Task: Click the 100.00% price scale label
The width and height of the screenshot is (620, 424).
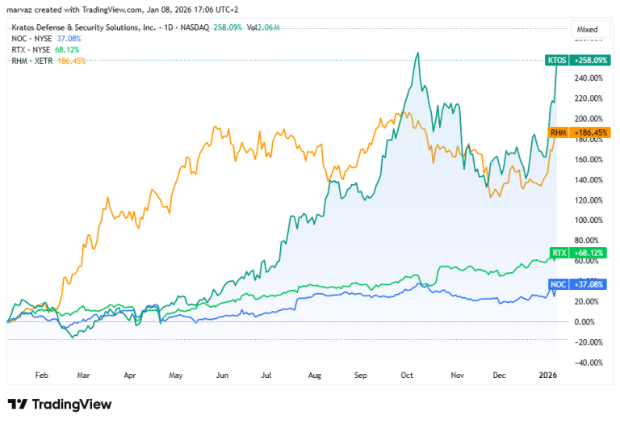Action: (x=589, y=220)
